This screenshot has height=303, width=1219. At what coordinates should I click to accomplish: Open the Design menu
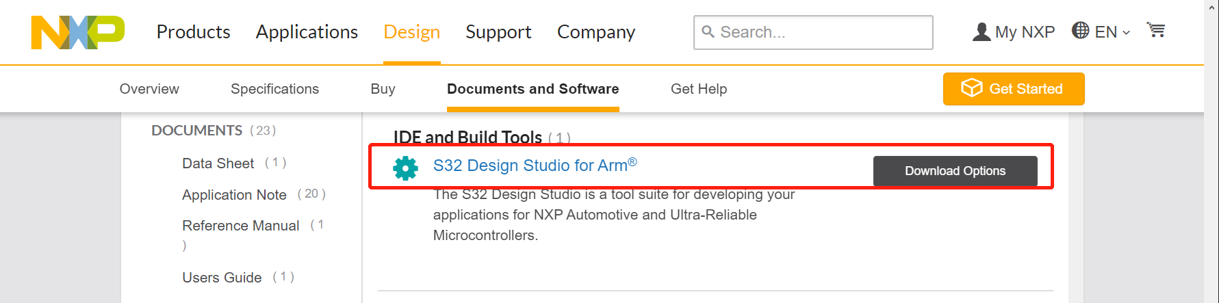coord(411,32)
